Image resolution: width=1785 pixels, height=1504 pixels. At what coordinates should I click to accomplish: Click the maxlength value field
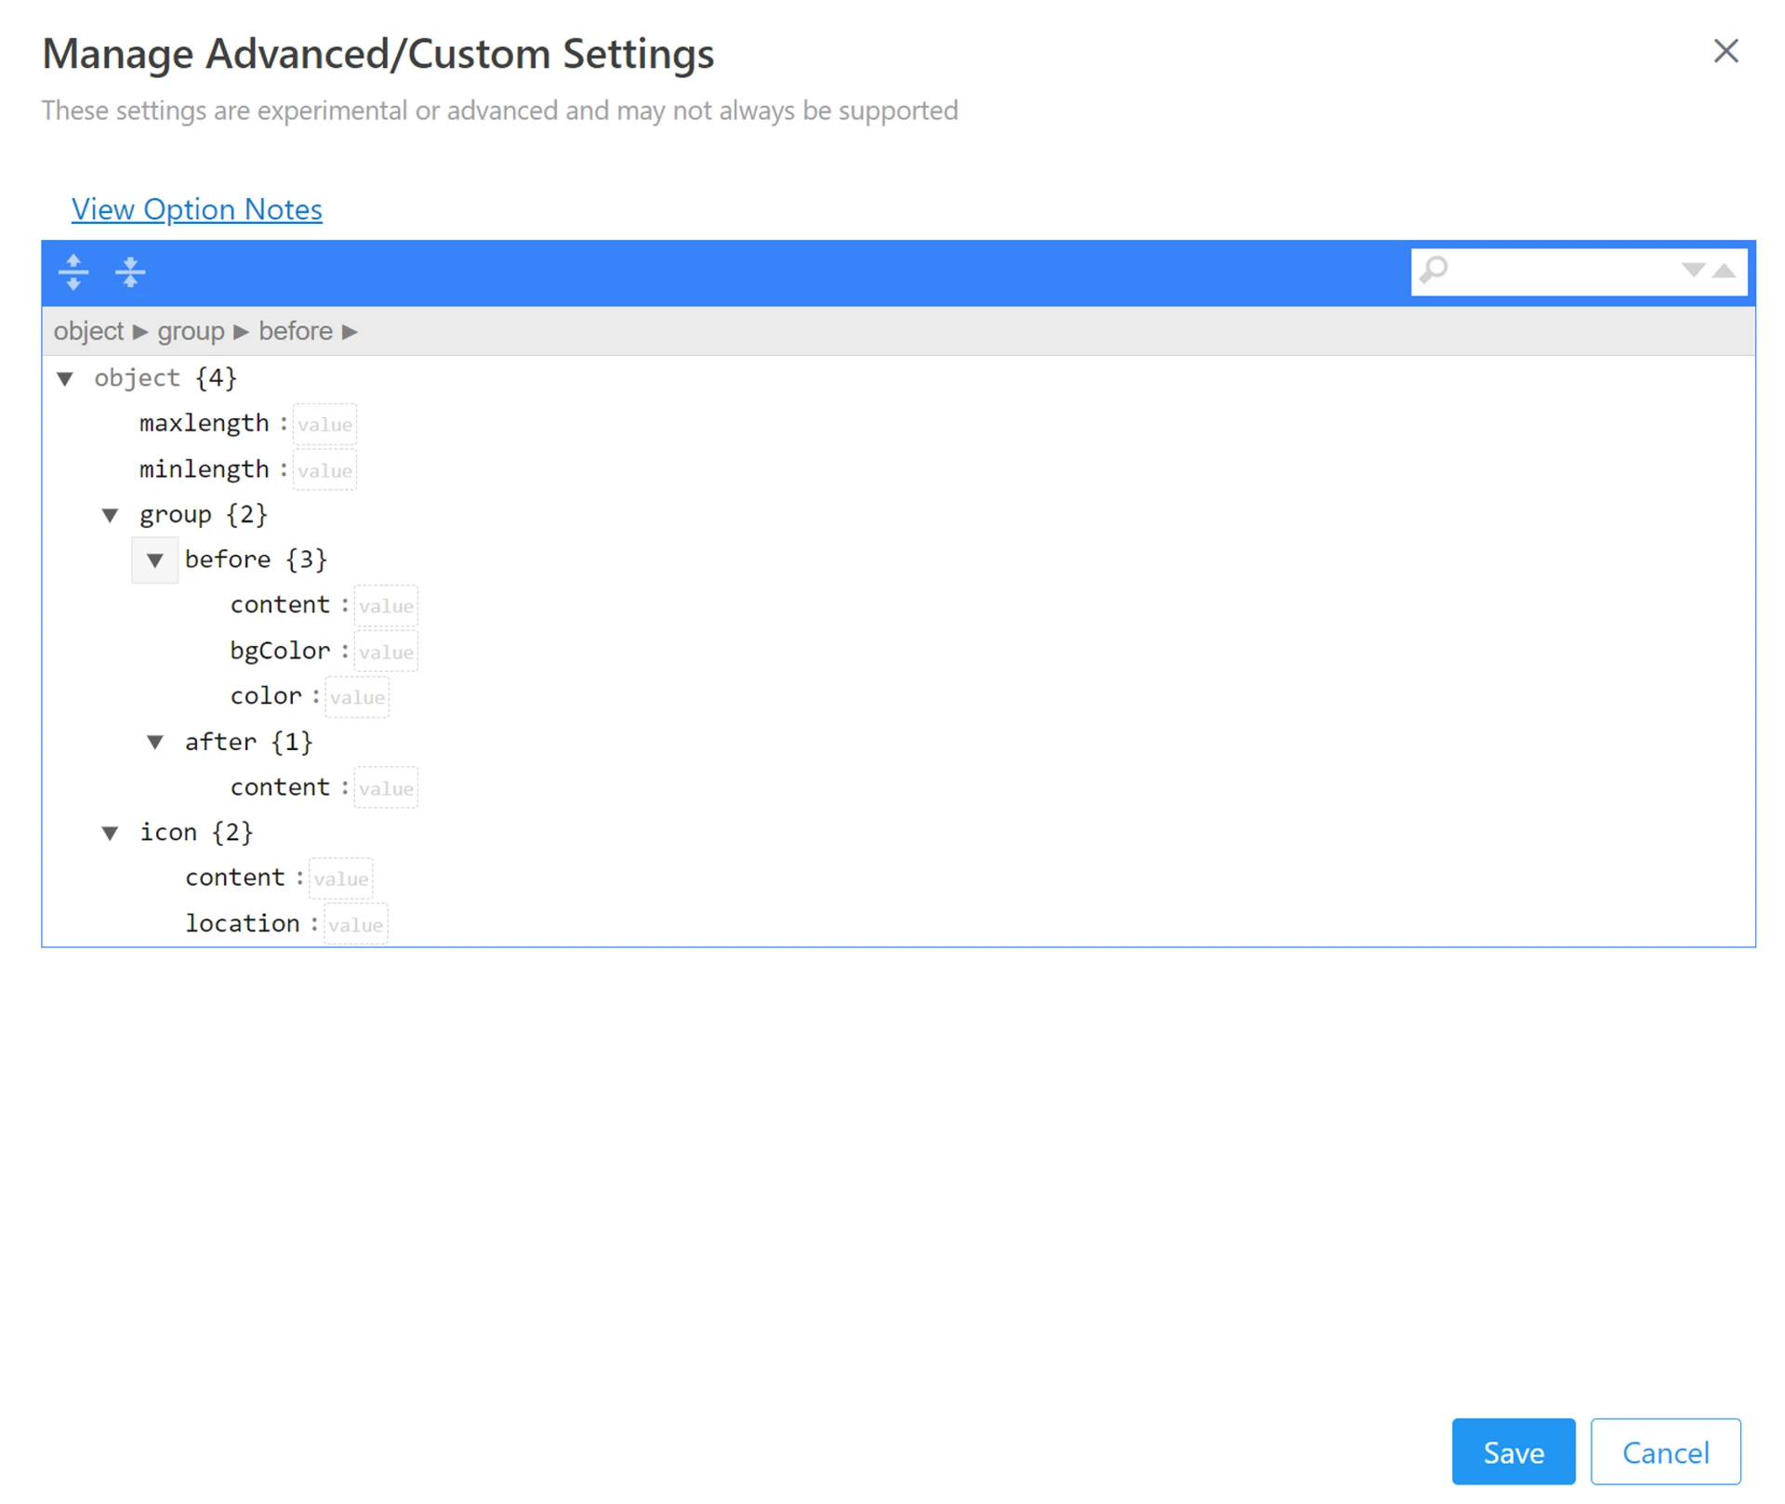[x=324, y=425]
